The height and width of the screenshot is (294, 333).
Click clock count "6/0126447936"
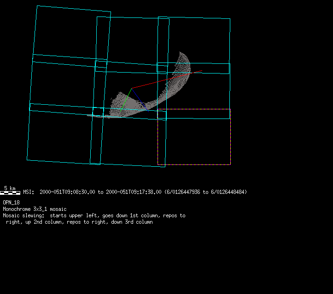tap(183, 192)
